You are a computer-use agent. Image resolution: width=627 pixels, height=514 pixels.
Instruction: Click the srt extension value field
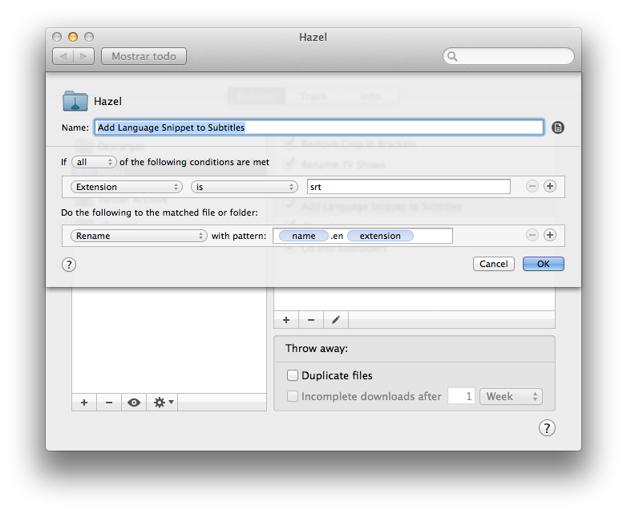[409, 187]
